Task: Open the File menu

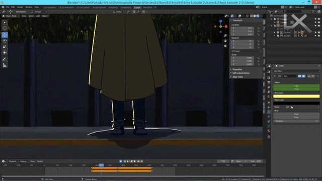Action: [8, 7]
